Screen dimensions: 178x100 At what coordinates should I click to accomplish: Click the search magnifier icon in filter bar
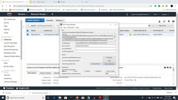coord(28,26)
